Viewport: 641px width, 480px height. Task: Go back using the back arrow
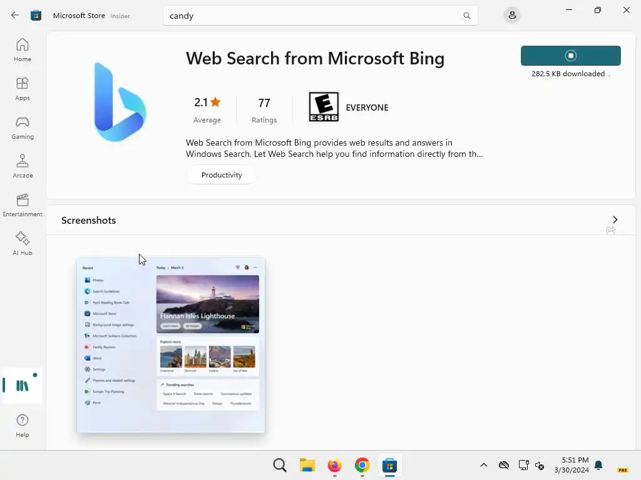click(x=15, y=16)
